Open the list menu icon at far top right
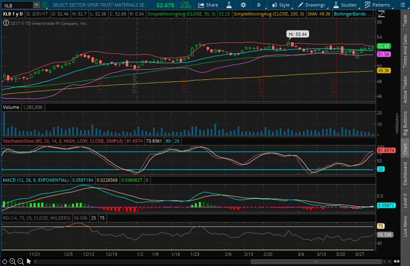Screen dimensions: 410x266 402,5
